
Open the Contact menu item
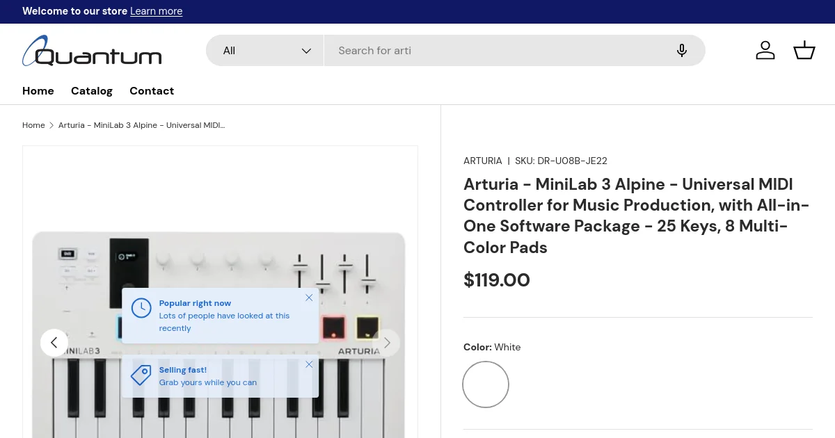click(152, 91)
